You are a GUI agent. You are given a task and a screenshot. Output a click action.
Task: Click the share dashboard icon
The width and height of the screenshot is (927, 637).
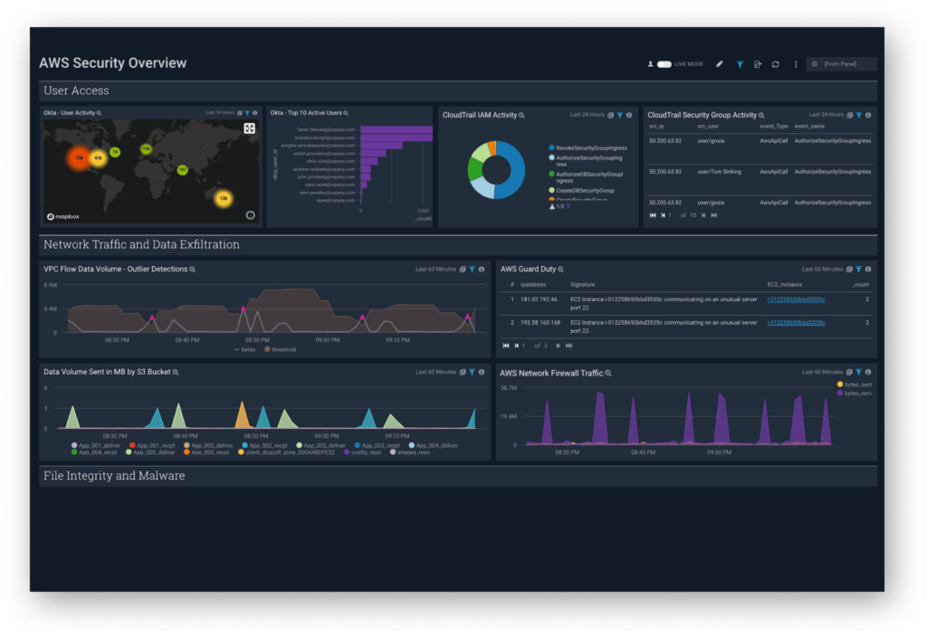758,64
